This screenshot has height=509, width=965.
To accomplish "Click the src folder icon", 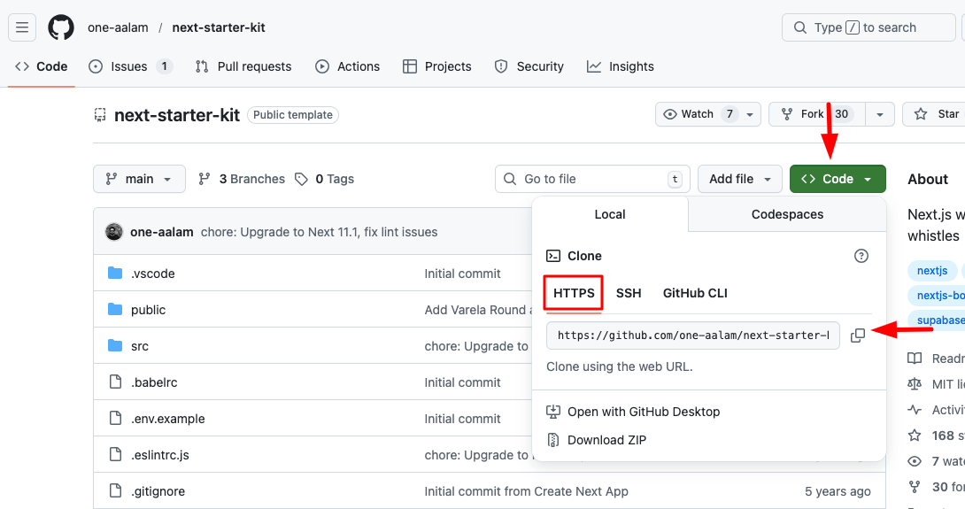I will (115, 346).
